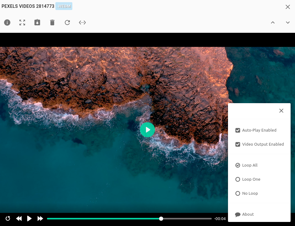Play the video from the control bar
Viewport: 295px width, 226px height.
point(29,218)
